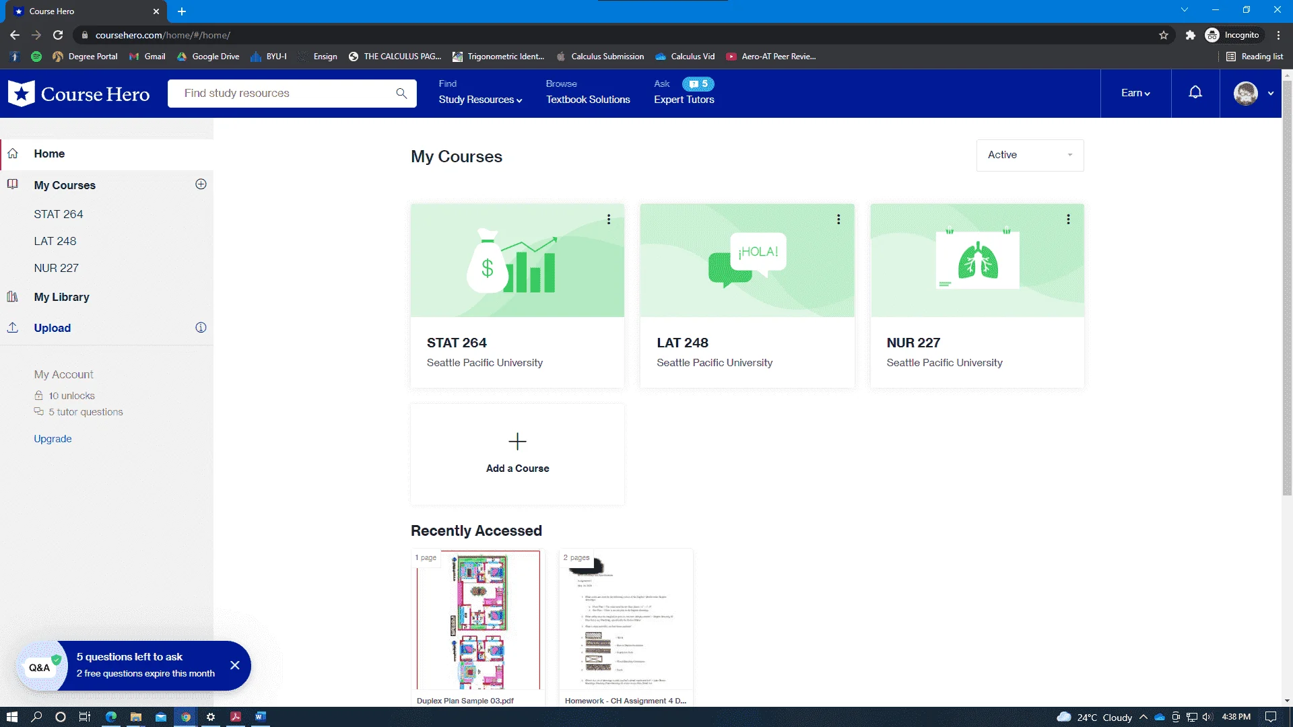Screen dimensions: 1293x727
Task: Click Upload in the sidebar
Action: click(53, 328)
